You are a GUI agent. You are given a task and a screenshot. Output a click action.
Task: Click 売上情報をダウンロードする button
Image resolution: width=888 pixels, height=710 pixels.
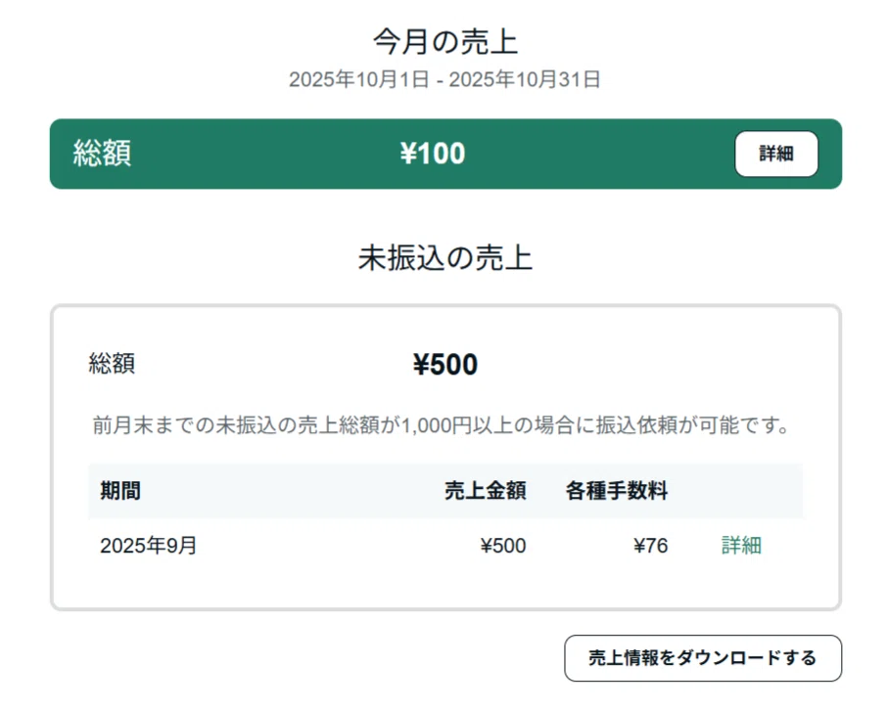coord(703,658)
